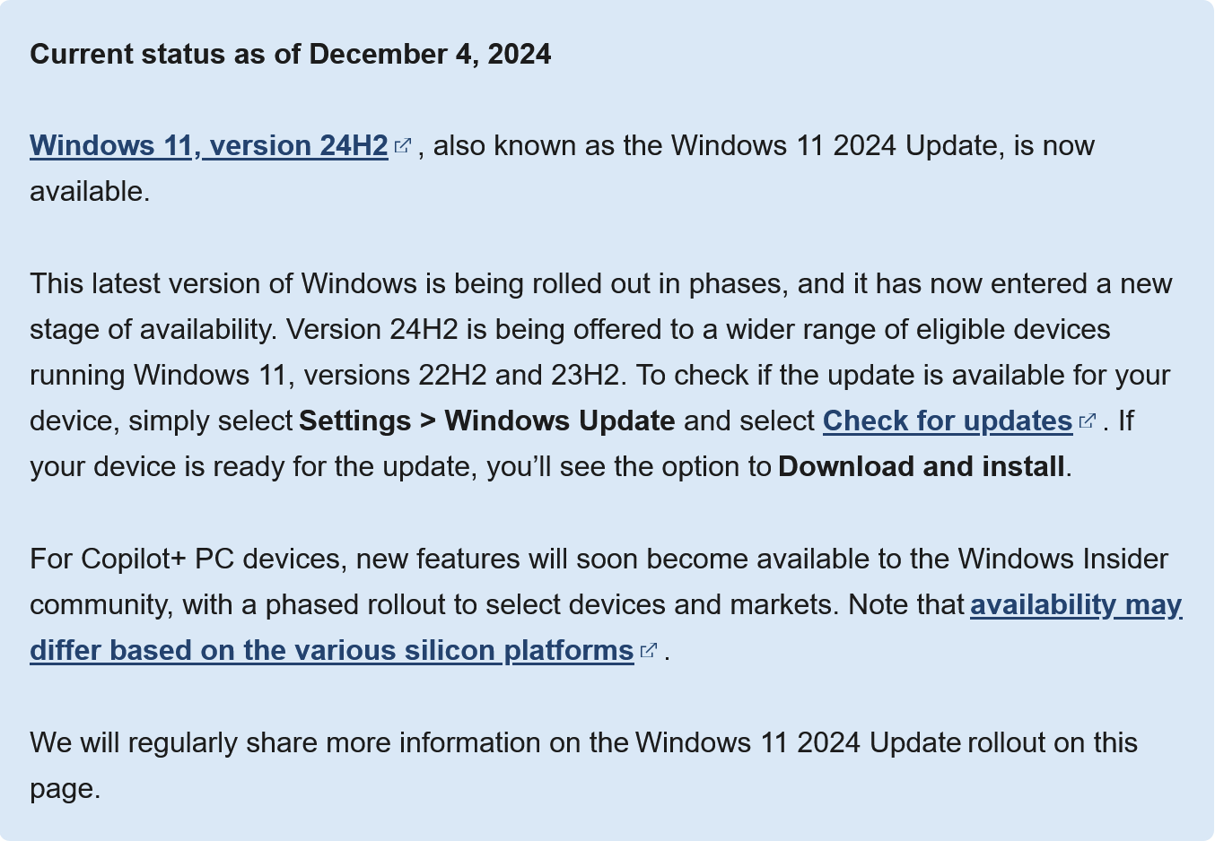
Task: Click the 'This latest version of Windows' sentence
Action: (x=225, y=283)
